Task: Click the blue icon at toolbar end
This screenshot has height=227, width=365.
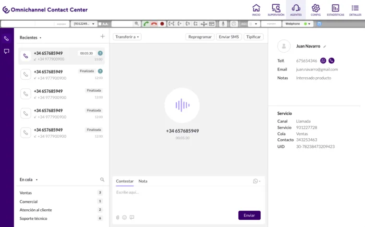Action: pos(319,24)
